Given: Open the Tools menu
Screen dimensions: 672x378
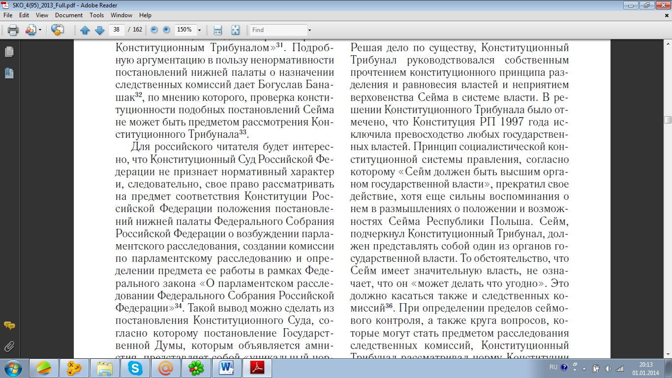Looking at the screenshot, I should [x=96, y=15].
